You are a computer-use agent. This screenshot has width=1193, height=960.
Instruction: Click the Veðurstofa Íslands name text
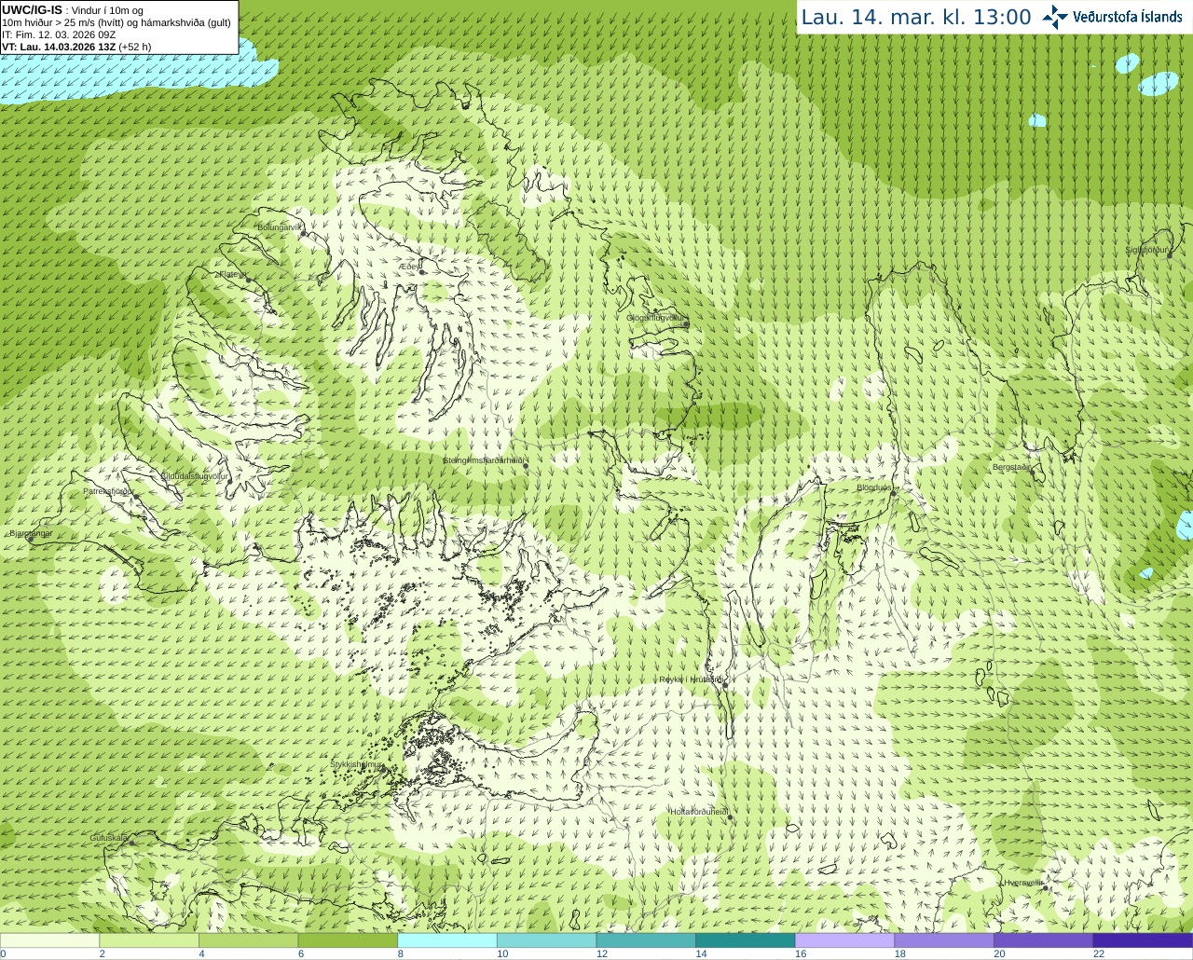tap(1128, 17)
